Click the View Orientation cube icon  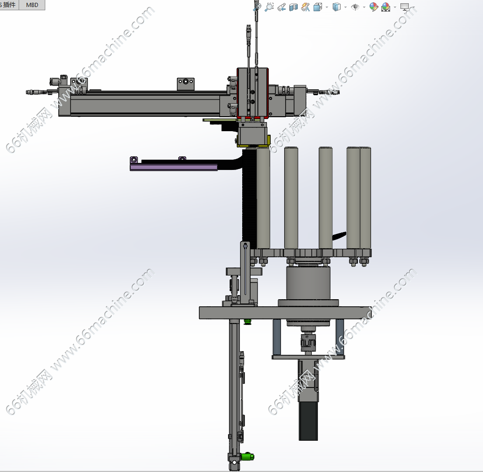click(x=318, y=7)
